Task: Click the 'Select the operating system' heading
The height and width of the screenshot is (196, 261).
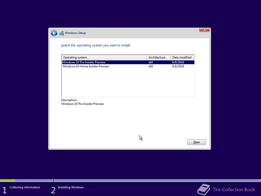Action: pyautogui.click(x=96, y=45)
